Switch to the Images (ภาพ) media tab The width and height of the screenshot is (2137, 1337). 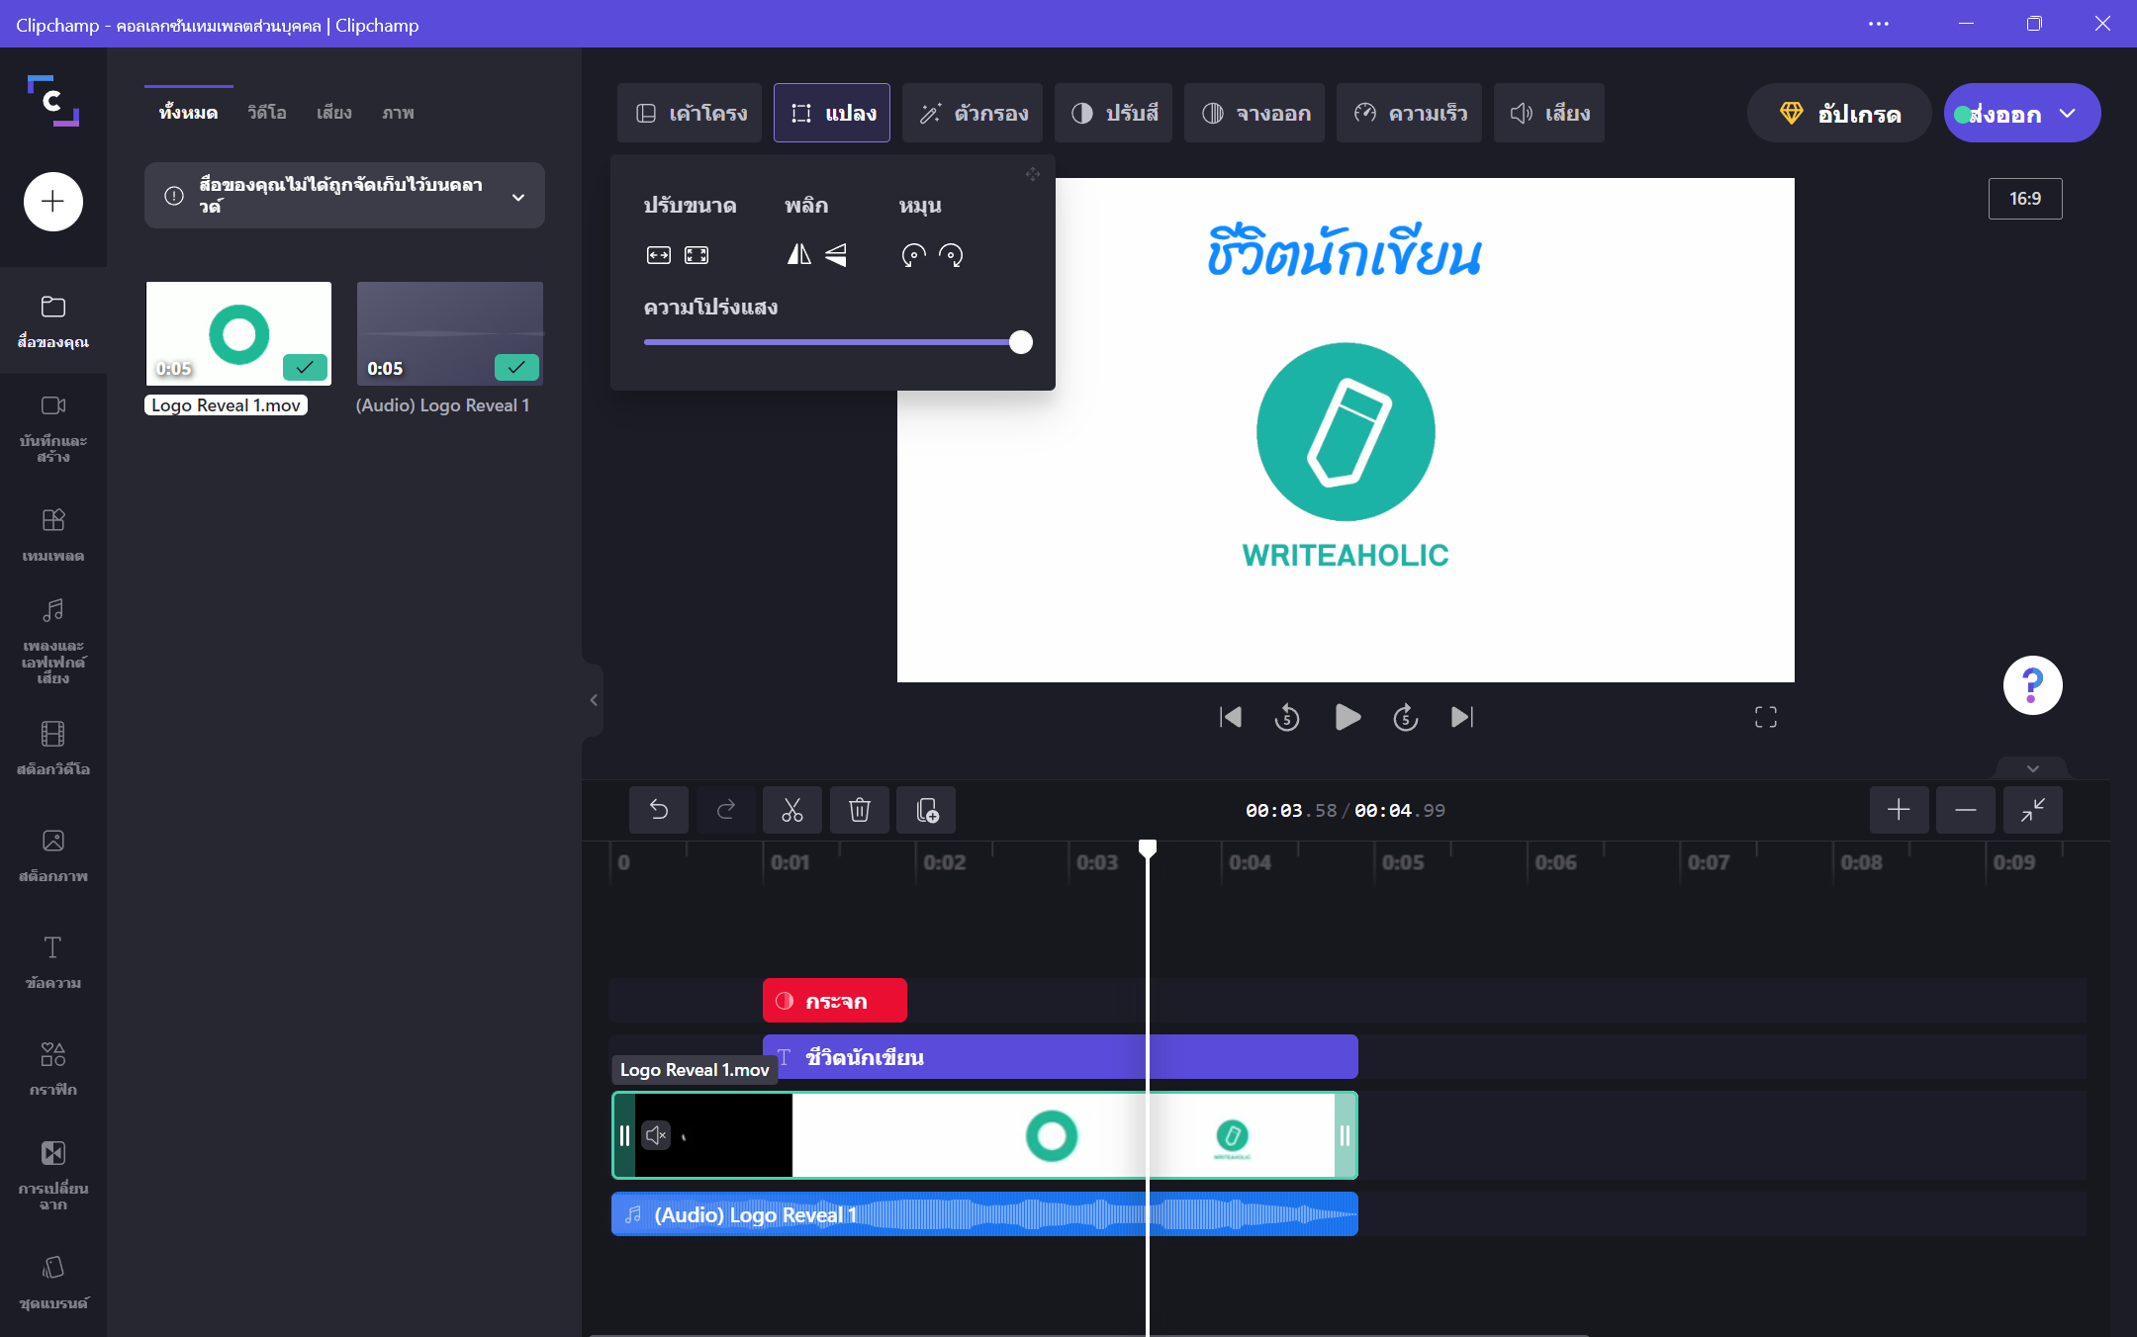398,113
